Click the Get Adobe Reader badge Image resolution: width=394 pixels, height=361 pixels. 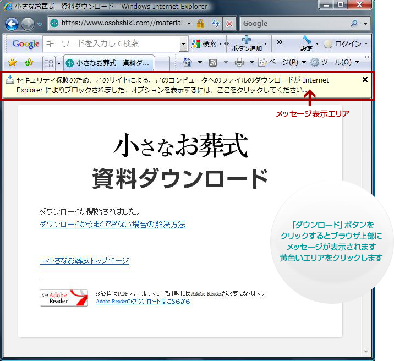pos(64,298)
